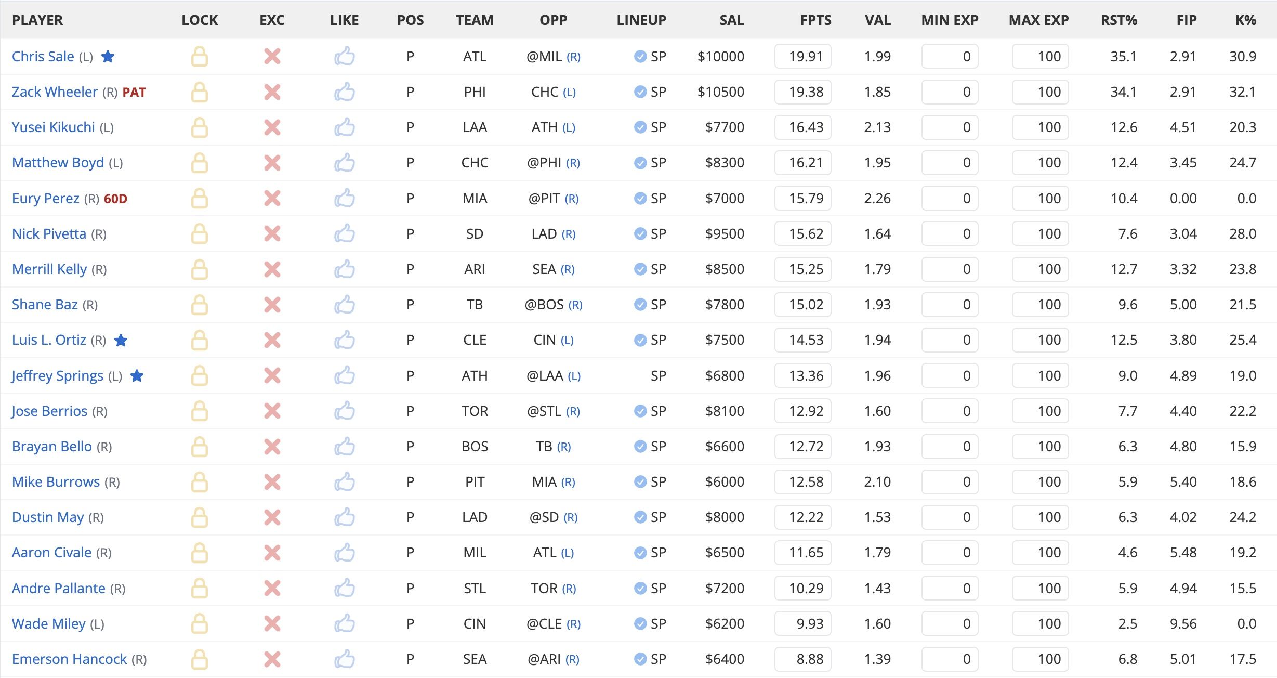The width and height of the screenshot is (1277, 678).
Task: Edit Wade Miley FPTS field 9.93
Action: [803, 623]
